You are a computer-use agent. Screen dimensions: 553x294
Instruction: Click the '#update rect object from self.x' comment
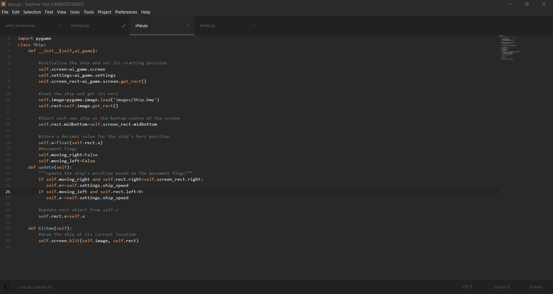pos(78,210)
